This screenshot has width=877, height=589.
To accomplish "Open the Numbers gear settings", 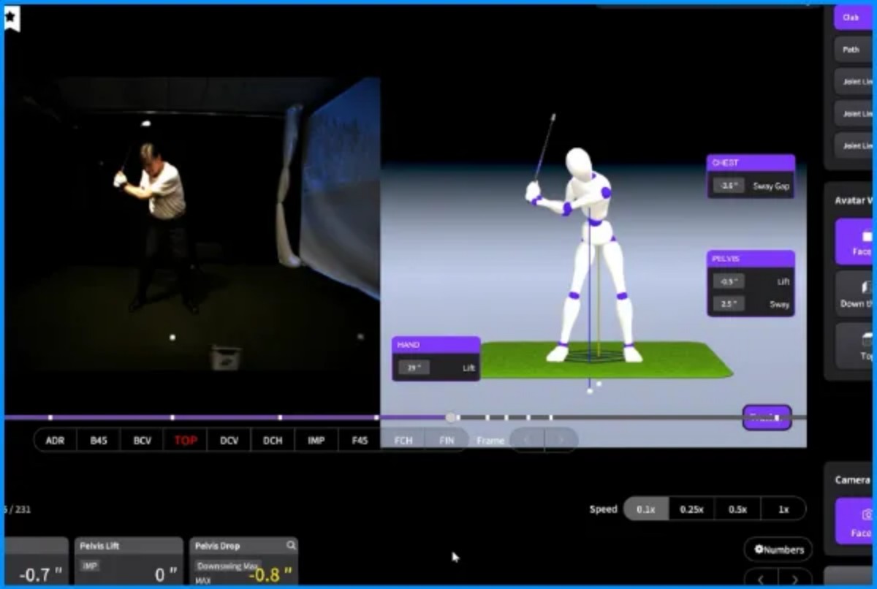I will pyautogui.click(x=779, y=550).
